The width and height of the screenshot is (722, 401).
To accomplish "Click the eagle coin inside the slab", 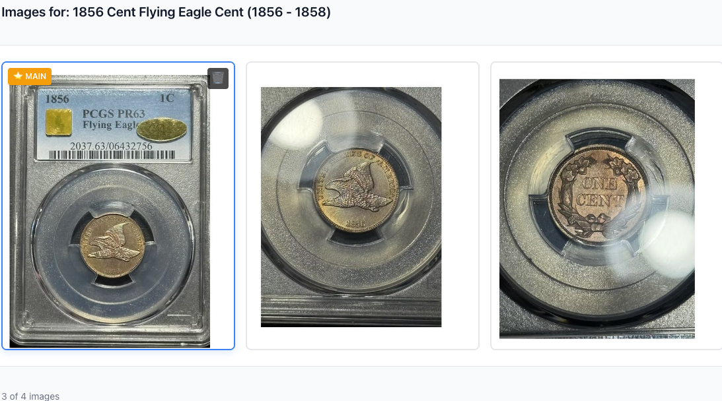I will point(112,245).
